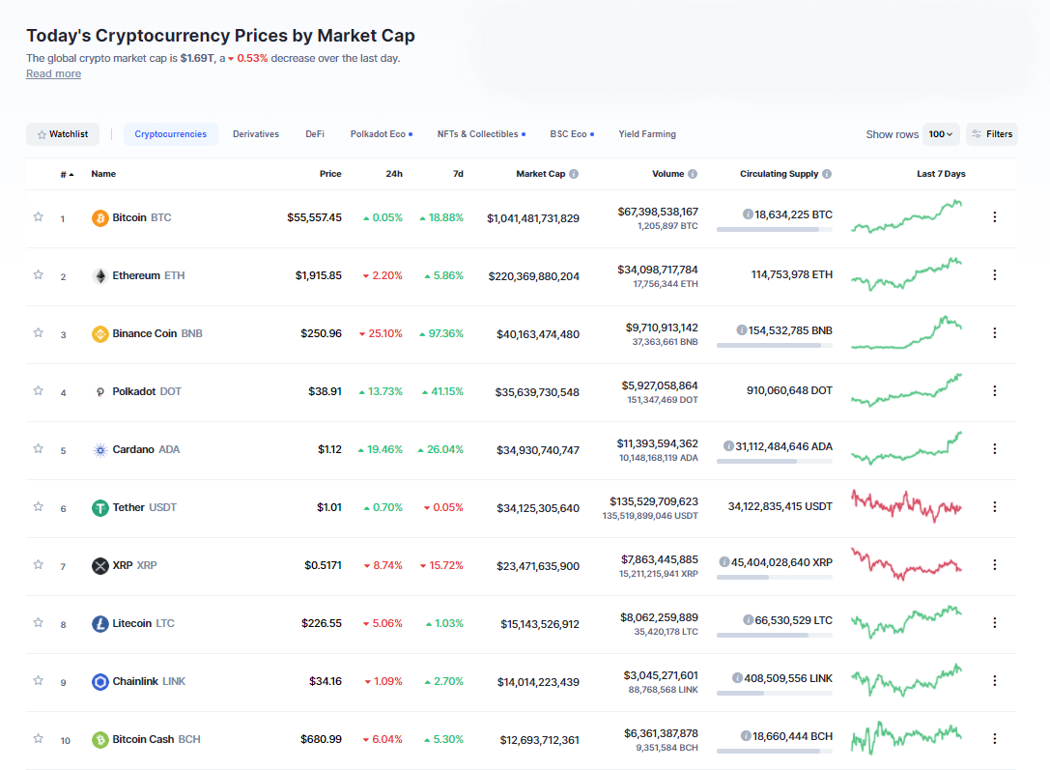The image size is (1050, 770).
Task: Open more options menu for Ethereum row
Action: 994,274
